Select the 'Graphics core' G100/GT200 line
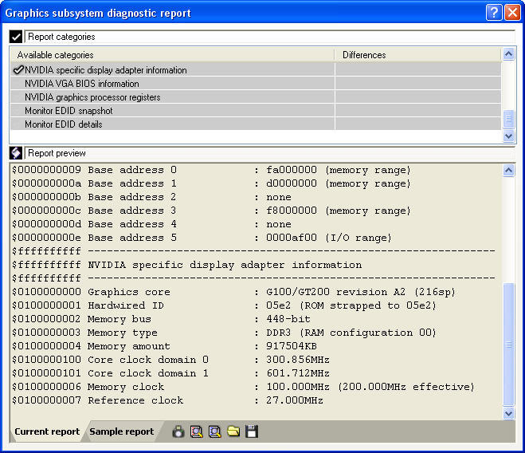This screenshot has width=525, height=453. (x=233, y=292)
